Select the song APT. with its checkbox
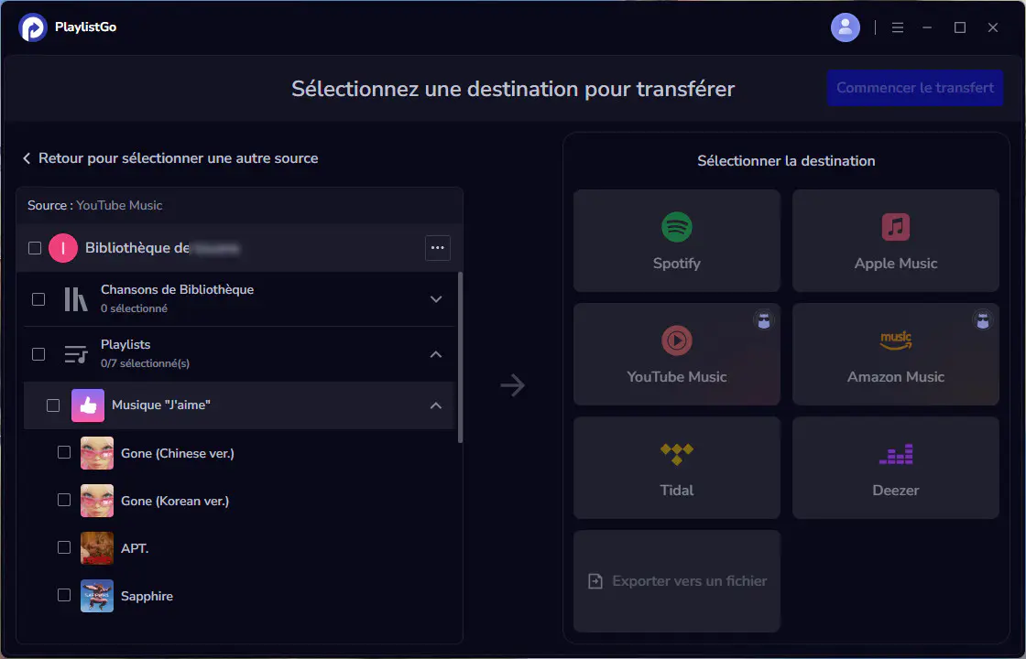Viewport: 1026px width, 659px height. click(64, 546)
